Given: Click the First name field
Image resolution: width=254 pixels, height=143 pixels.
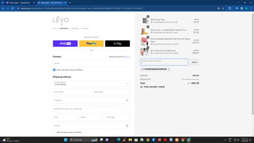Looking at the screenshot, I should tap(72, 92).
